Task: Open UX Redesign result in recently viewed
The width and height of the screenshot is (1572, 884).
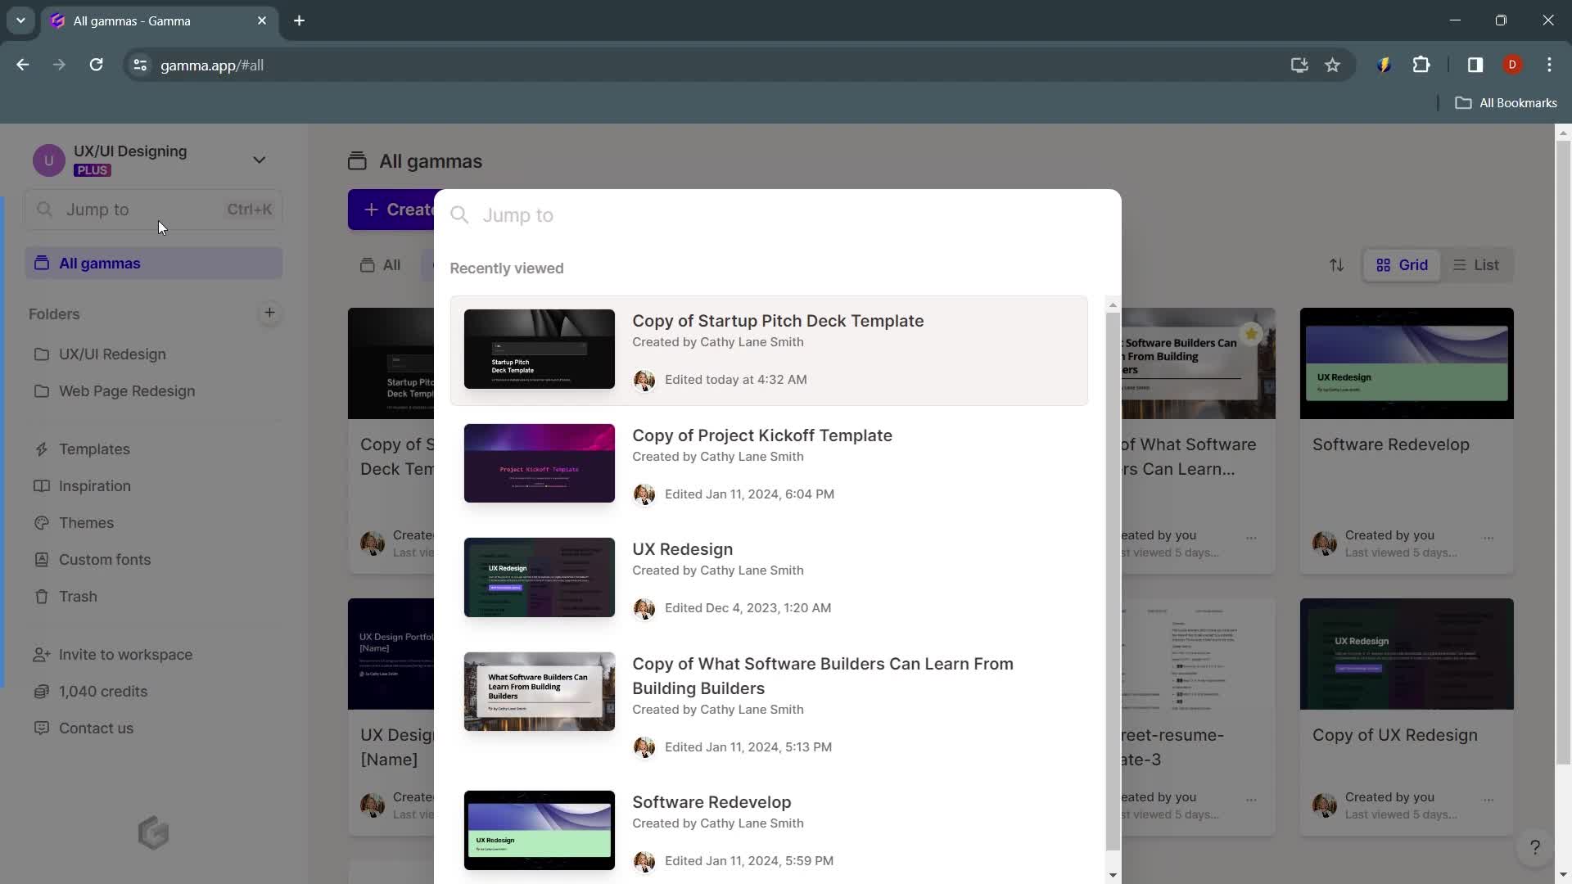Action: click(769, 578)
